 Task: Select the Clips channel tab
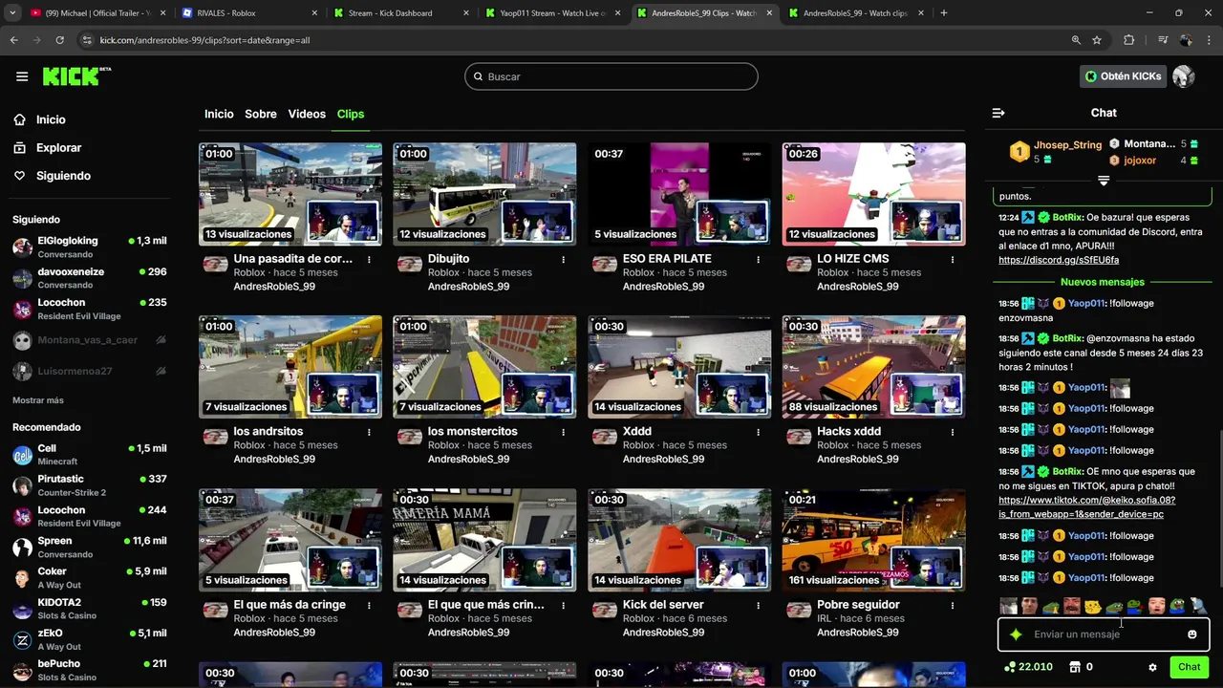click(x=351, y=114)
